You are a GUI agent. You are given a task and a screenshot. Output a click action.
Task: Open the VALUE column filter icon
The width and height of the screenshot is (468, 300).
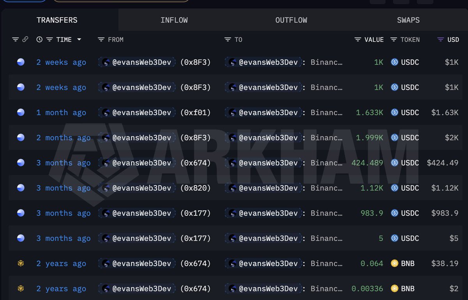point(358,39)
